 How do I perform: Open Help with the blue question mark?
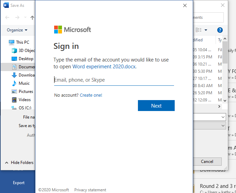tap(220, 30)
